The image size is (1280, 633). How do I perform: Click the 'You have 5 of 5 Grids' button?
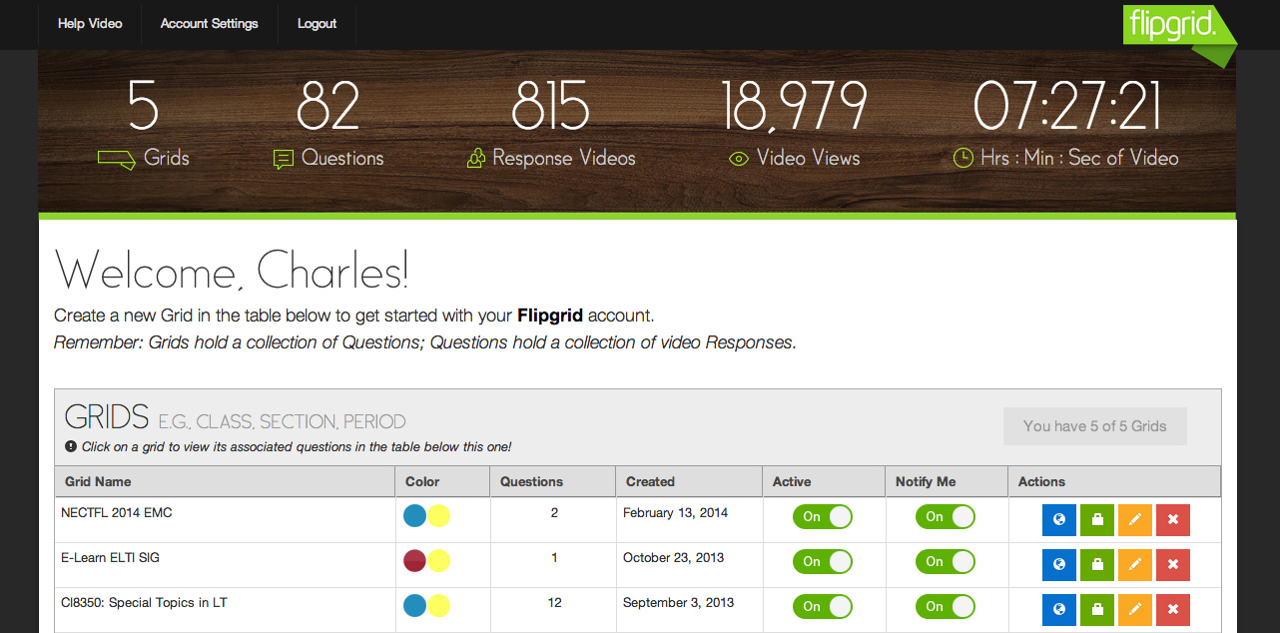[1095, 426]
